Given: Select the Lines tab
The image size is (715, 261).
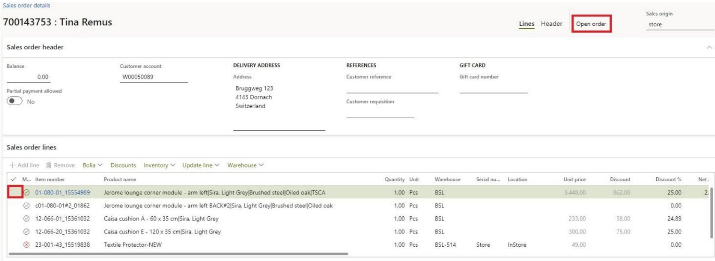Looking at the screenshot, I should coord(527,24).
